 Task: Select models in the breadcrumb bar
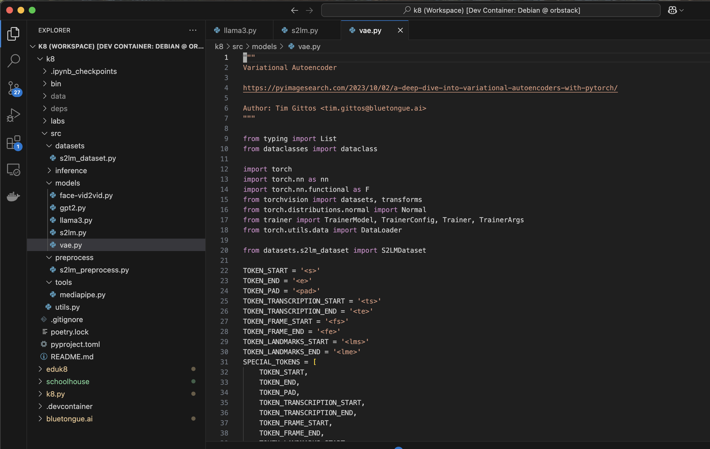(x=264, y=46)
